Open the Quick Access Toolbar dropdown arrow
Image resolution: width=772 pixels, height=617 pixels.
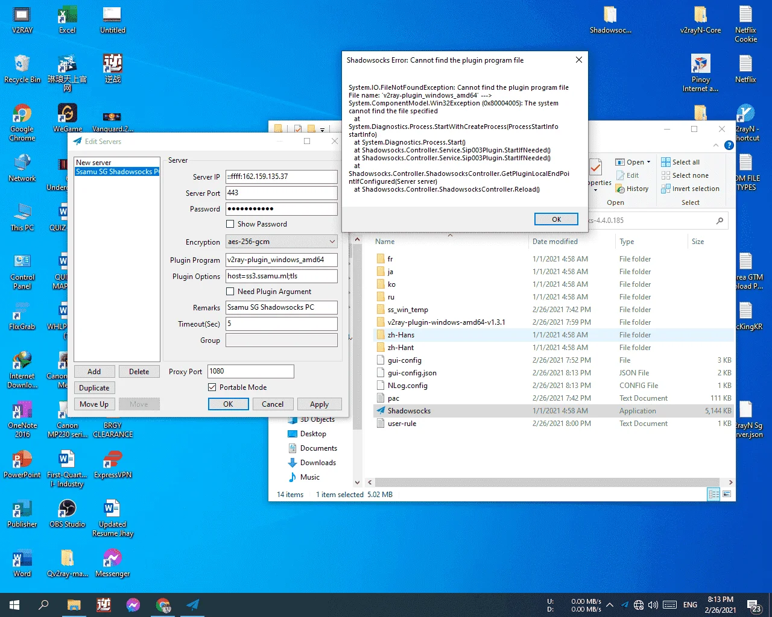coord(322,129)
